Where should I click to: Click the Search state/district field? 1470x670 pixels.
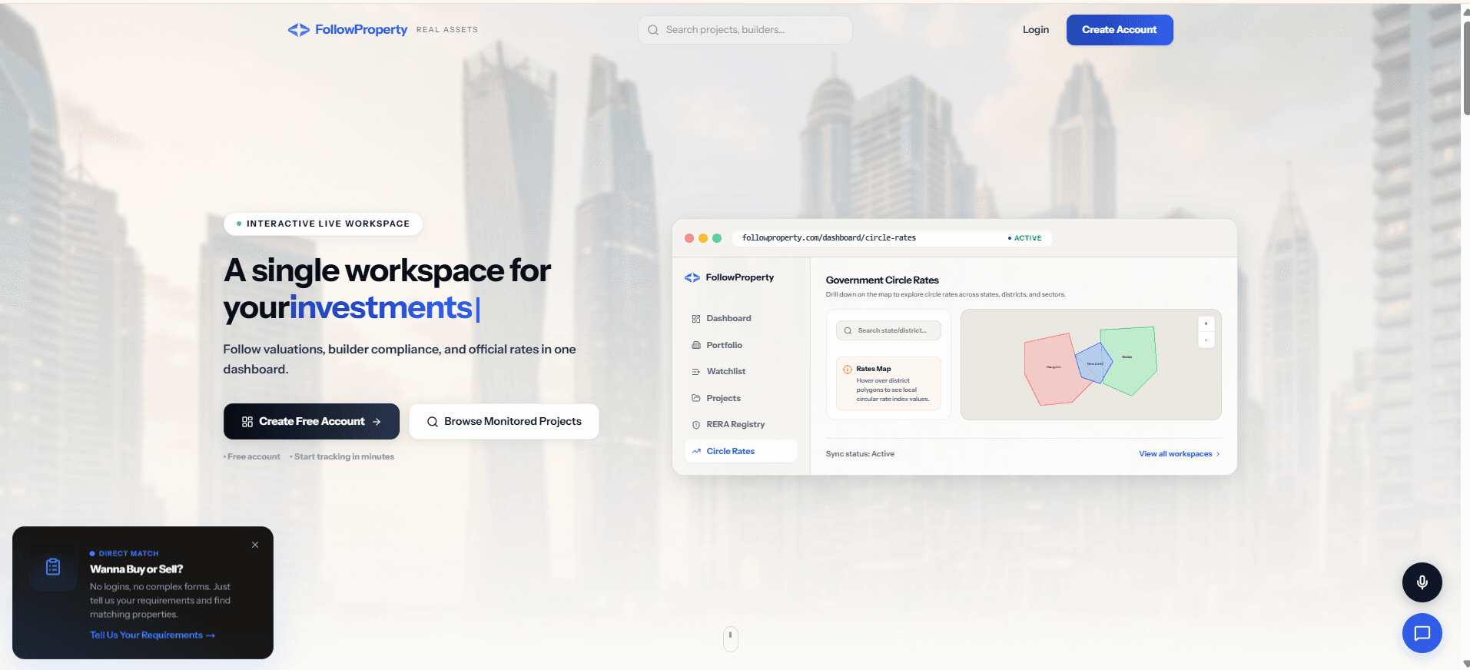pos(888,330)
